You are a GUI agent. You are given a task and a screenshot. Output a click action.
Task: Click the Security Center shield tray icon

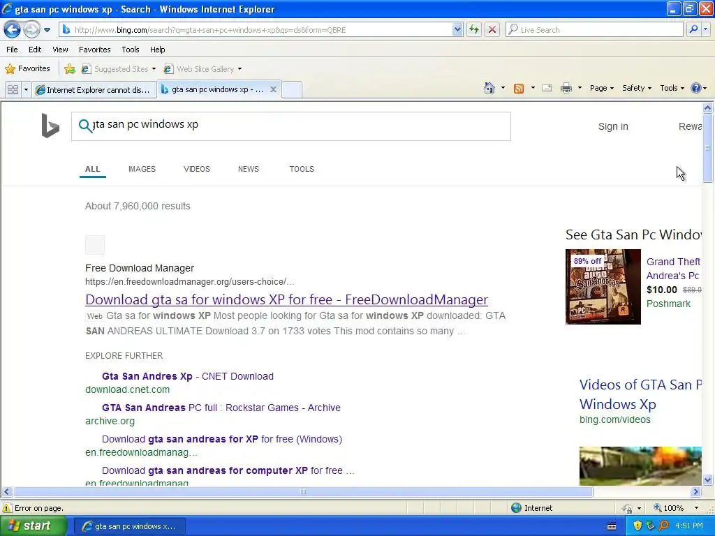point(637,526)
